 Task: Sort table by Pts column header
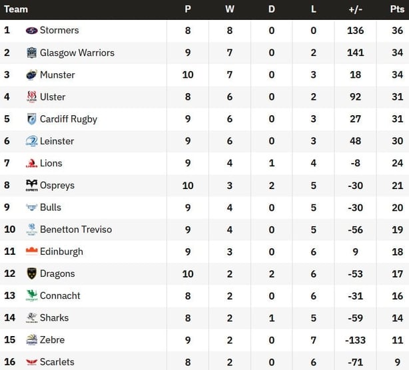[397, 9]
